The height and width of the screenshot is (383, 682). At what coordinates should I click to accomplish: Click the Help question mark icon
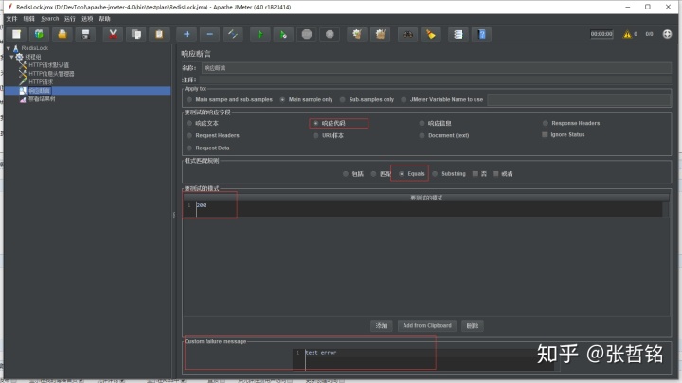tap(481, 34)
